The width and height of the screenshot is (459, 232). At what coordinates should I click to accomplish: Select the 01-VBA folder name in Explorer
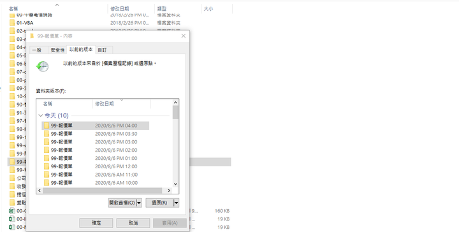25,23
